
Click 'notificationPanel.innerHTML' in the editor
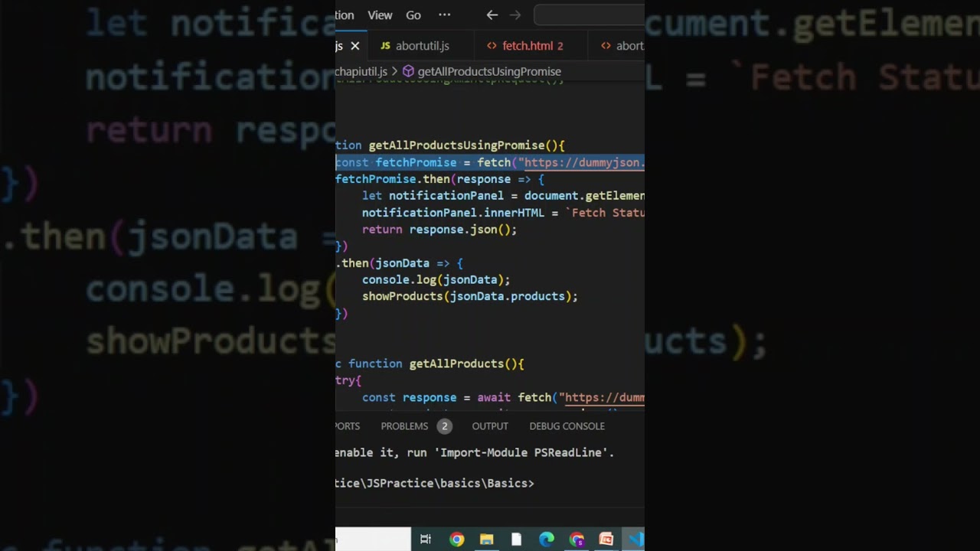[x=453, y=213]
